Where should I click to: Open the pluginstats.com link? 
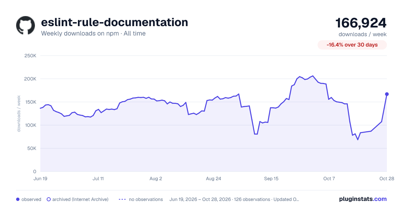363,199
